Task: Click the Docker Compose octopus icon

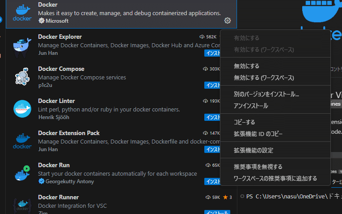Action: (x=22, y=77)
